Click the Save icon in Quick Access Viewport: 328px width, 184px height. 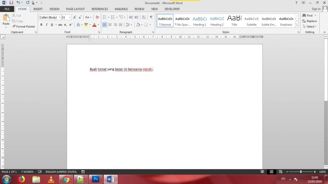(11, 3)
